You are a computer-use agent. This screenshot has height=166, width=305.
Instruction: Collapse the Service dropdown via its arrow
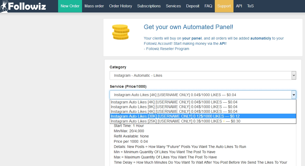tap(294, 95)
